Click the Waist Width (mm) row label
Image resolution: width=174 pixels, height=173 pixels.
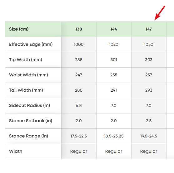(28, 75)
